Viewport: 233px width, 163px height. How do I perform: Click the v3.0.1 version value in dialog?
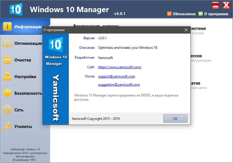[x=102, y=38]
